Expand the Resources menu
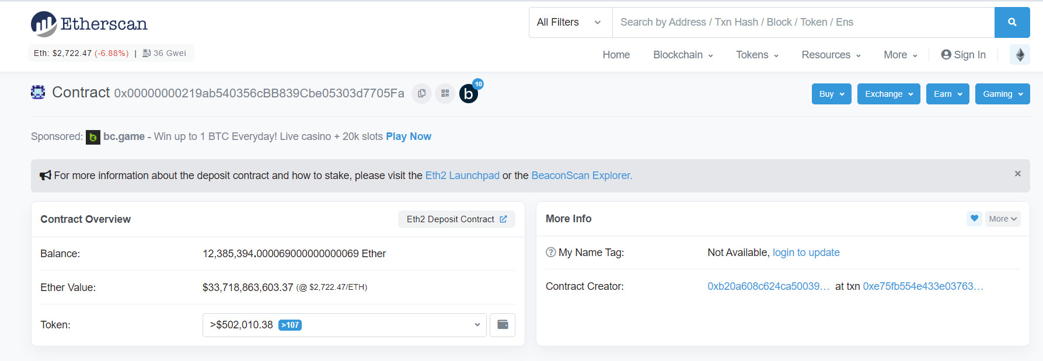Image resolution: width=1043 pixels, height=361 pixels. tap(831, 55)
